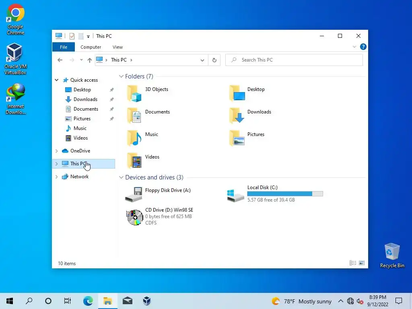The height and width of the screenshot is (309, 412).
Task: Collapse the Quick access tree node
Action: click(56, 80)
